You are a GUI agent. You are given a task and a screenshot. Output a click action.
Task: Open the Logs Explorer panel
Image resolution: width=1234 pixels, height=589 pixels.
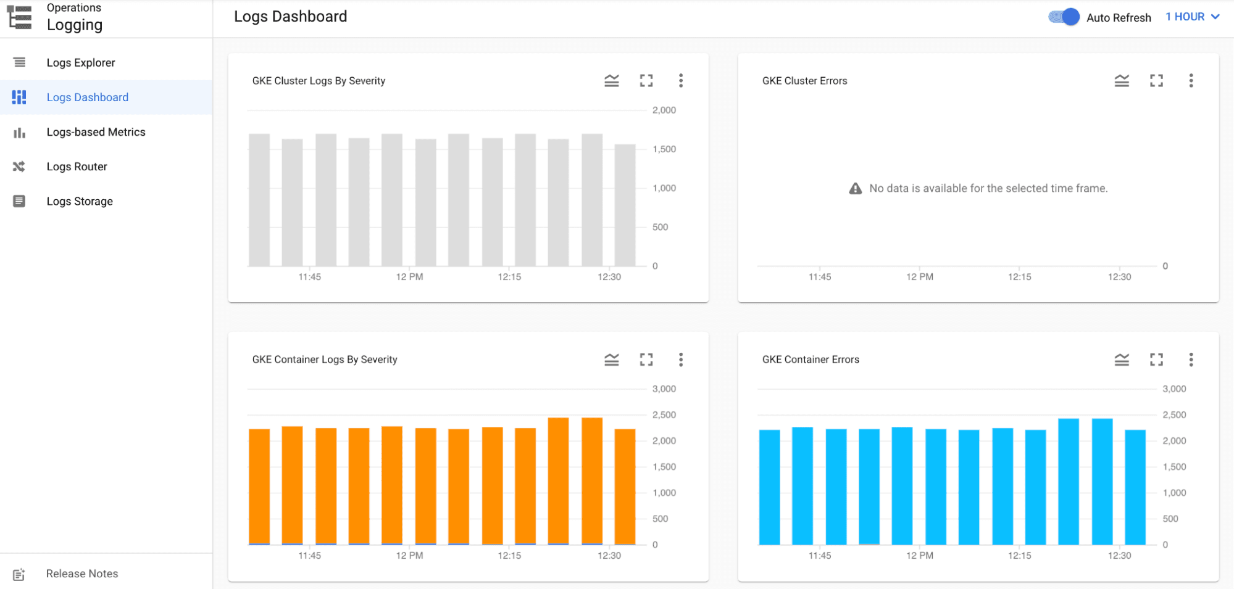(81, 62)
